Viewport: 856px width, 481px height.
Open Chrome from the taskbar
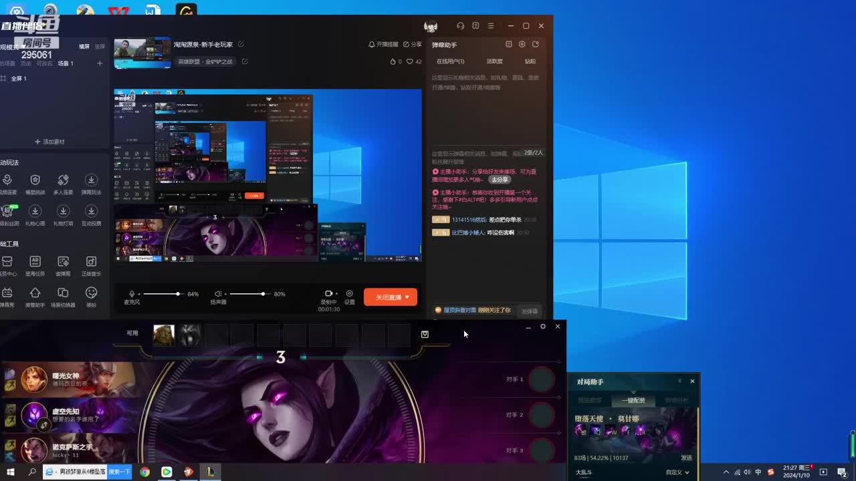[x=144, y=472]
